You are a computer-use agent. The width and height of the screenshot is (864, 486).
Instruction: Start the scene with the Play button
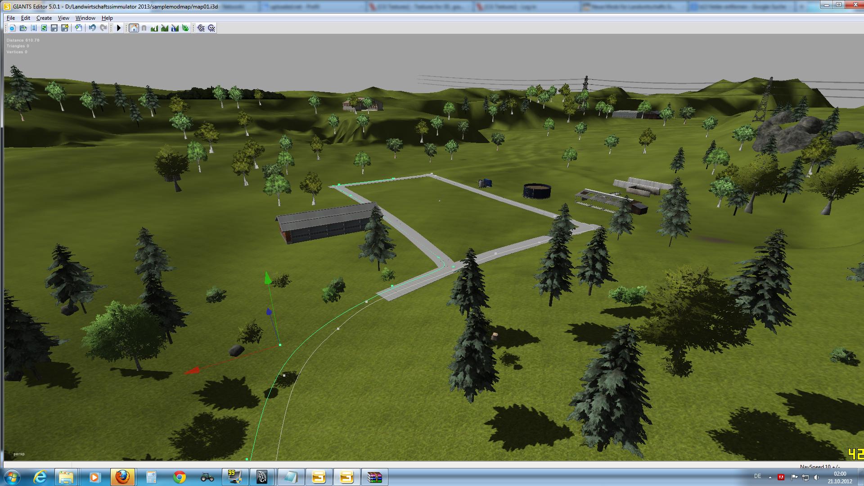[x=119, y=28]
